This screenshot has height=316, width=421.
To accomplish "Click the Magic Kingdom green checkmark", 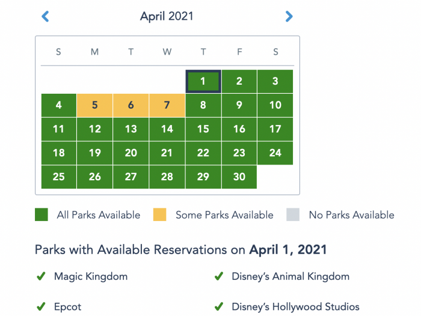I will click(41, 276).
